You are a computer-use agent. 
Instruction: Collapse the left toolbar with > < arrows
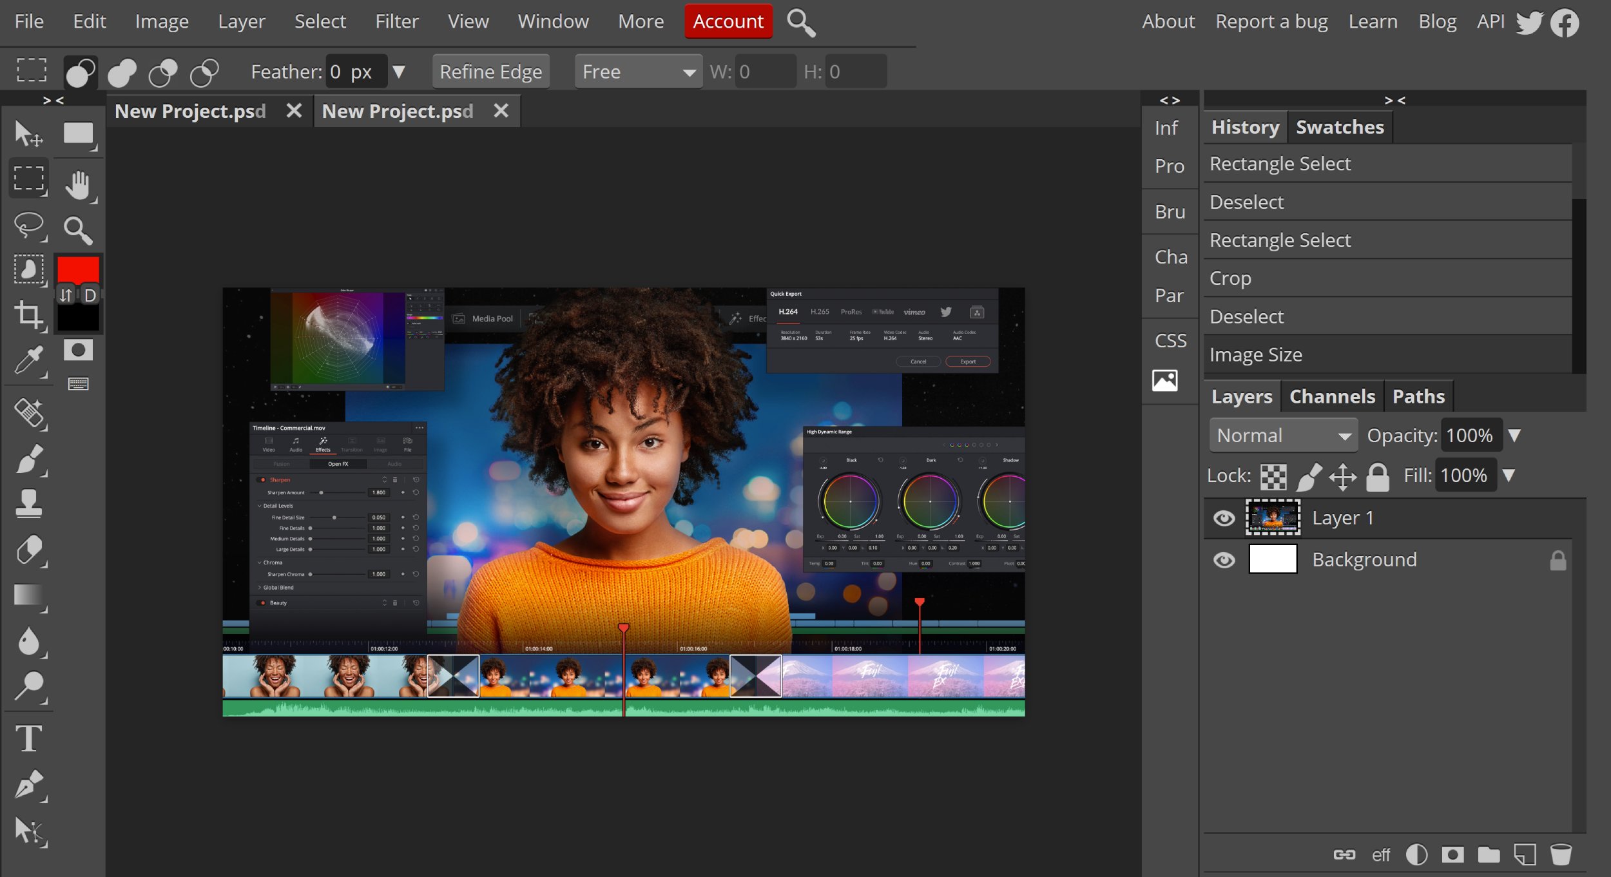(53, 100)
